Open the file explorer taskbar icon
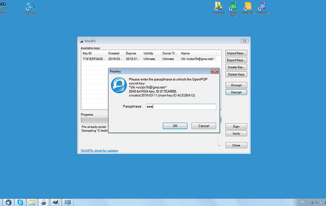This screenshot has height=206, width=326. 32,202
